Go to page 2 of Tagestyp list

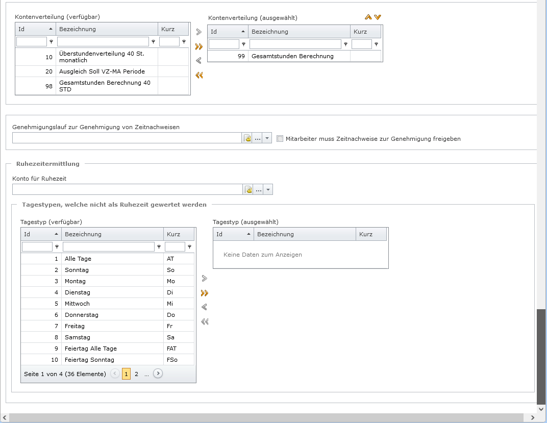(136, 374)
